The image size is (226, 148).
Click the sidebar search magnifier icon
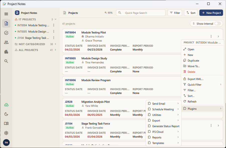[6, 61]
